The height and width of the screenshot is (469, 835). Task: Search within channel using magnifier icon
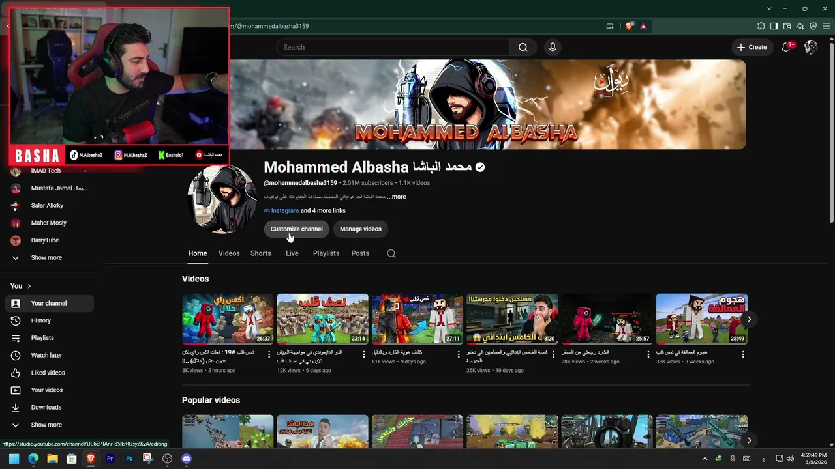tap(391, 253)
